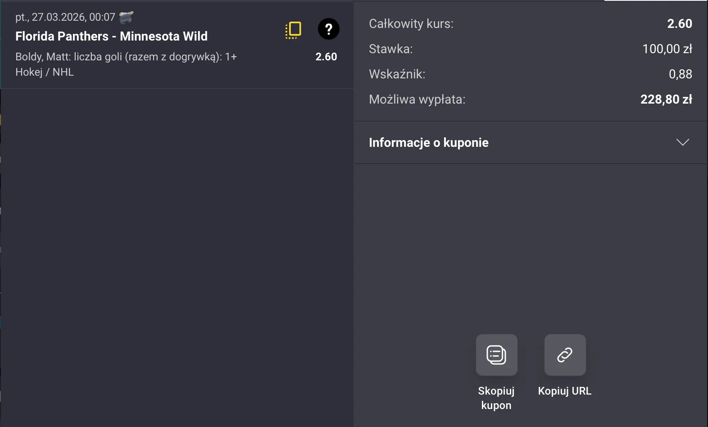Screen dimensions: 708x427
Task: Click the Możliwa wypłata amount 228,80 zł
Action: (x=666, y=99)
